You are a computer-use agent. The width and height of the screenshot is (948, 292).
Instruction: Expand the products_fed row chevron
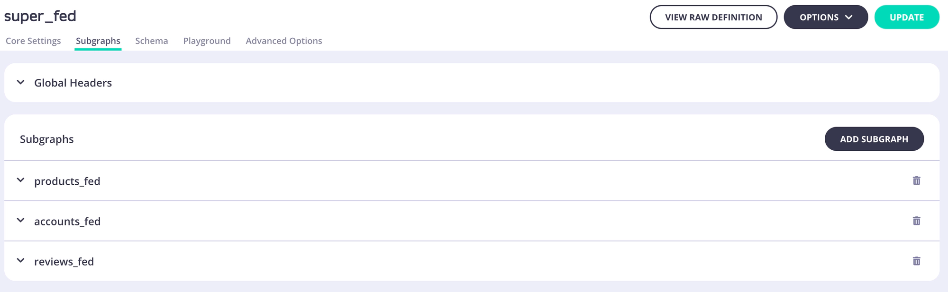20,180
